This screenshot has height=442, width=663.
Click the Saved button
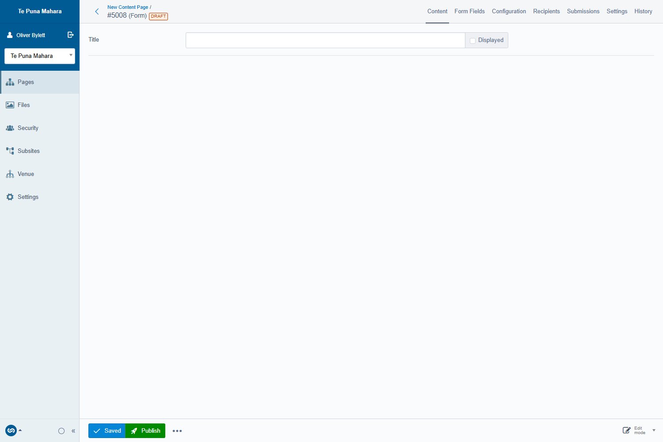click(107, 431)
